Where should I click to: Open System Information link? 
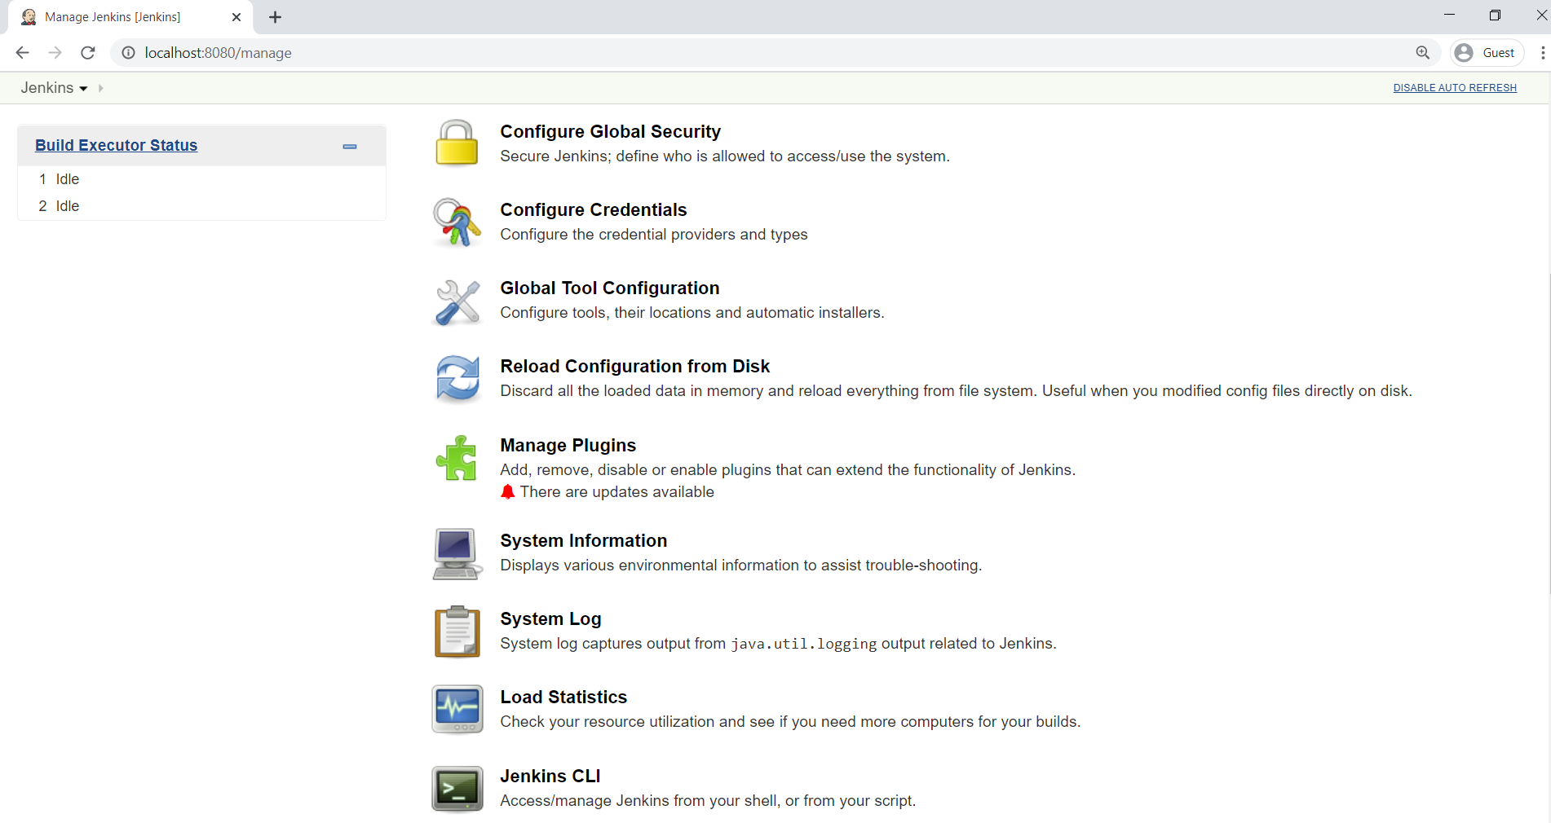pos(584,541)
